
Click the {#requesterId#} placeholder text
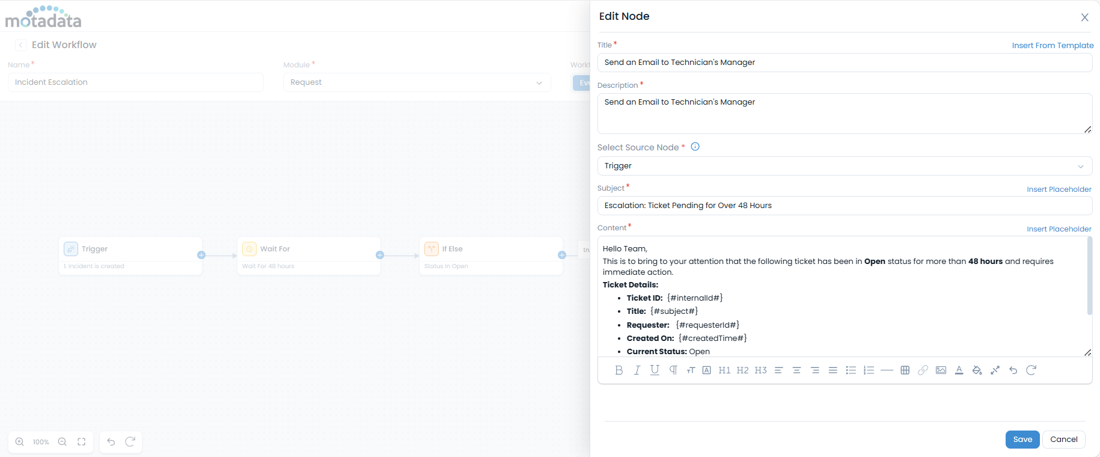click(707, 325)
